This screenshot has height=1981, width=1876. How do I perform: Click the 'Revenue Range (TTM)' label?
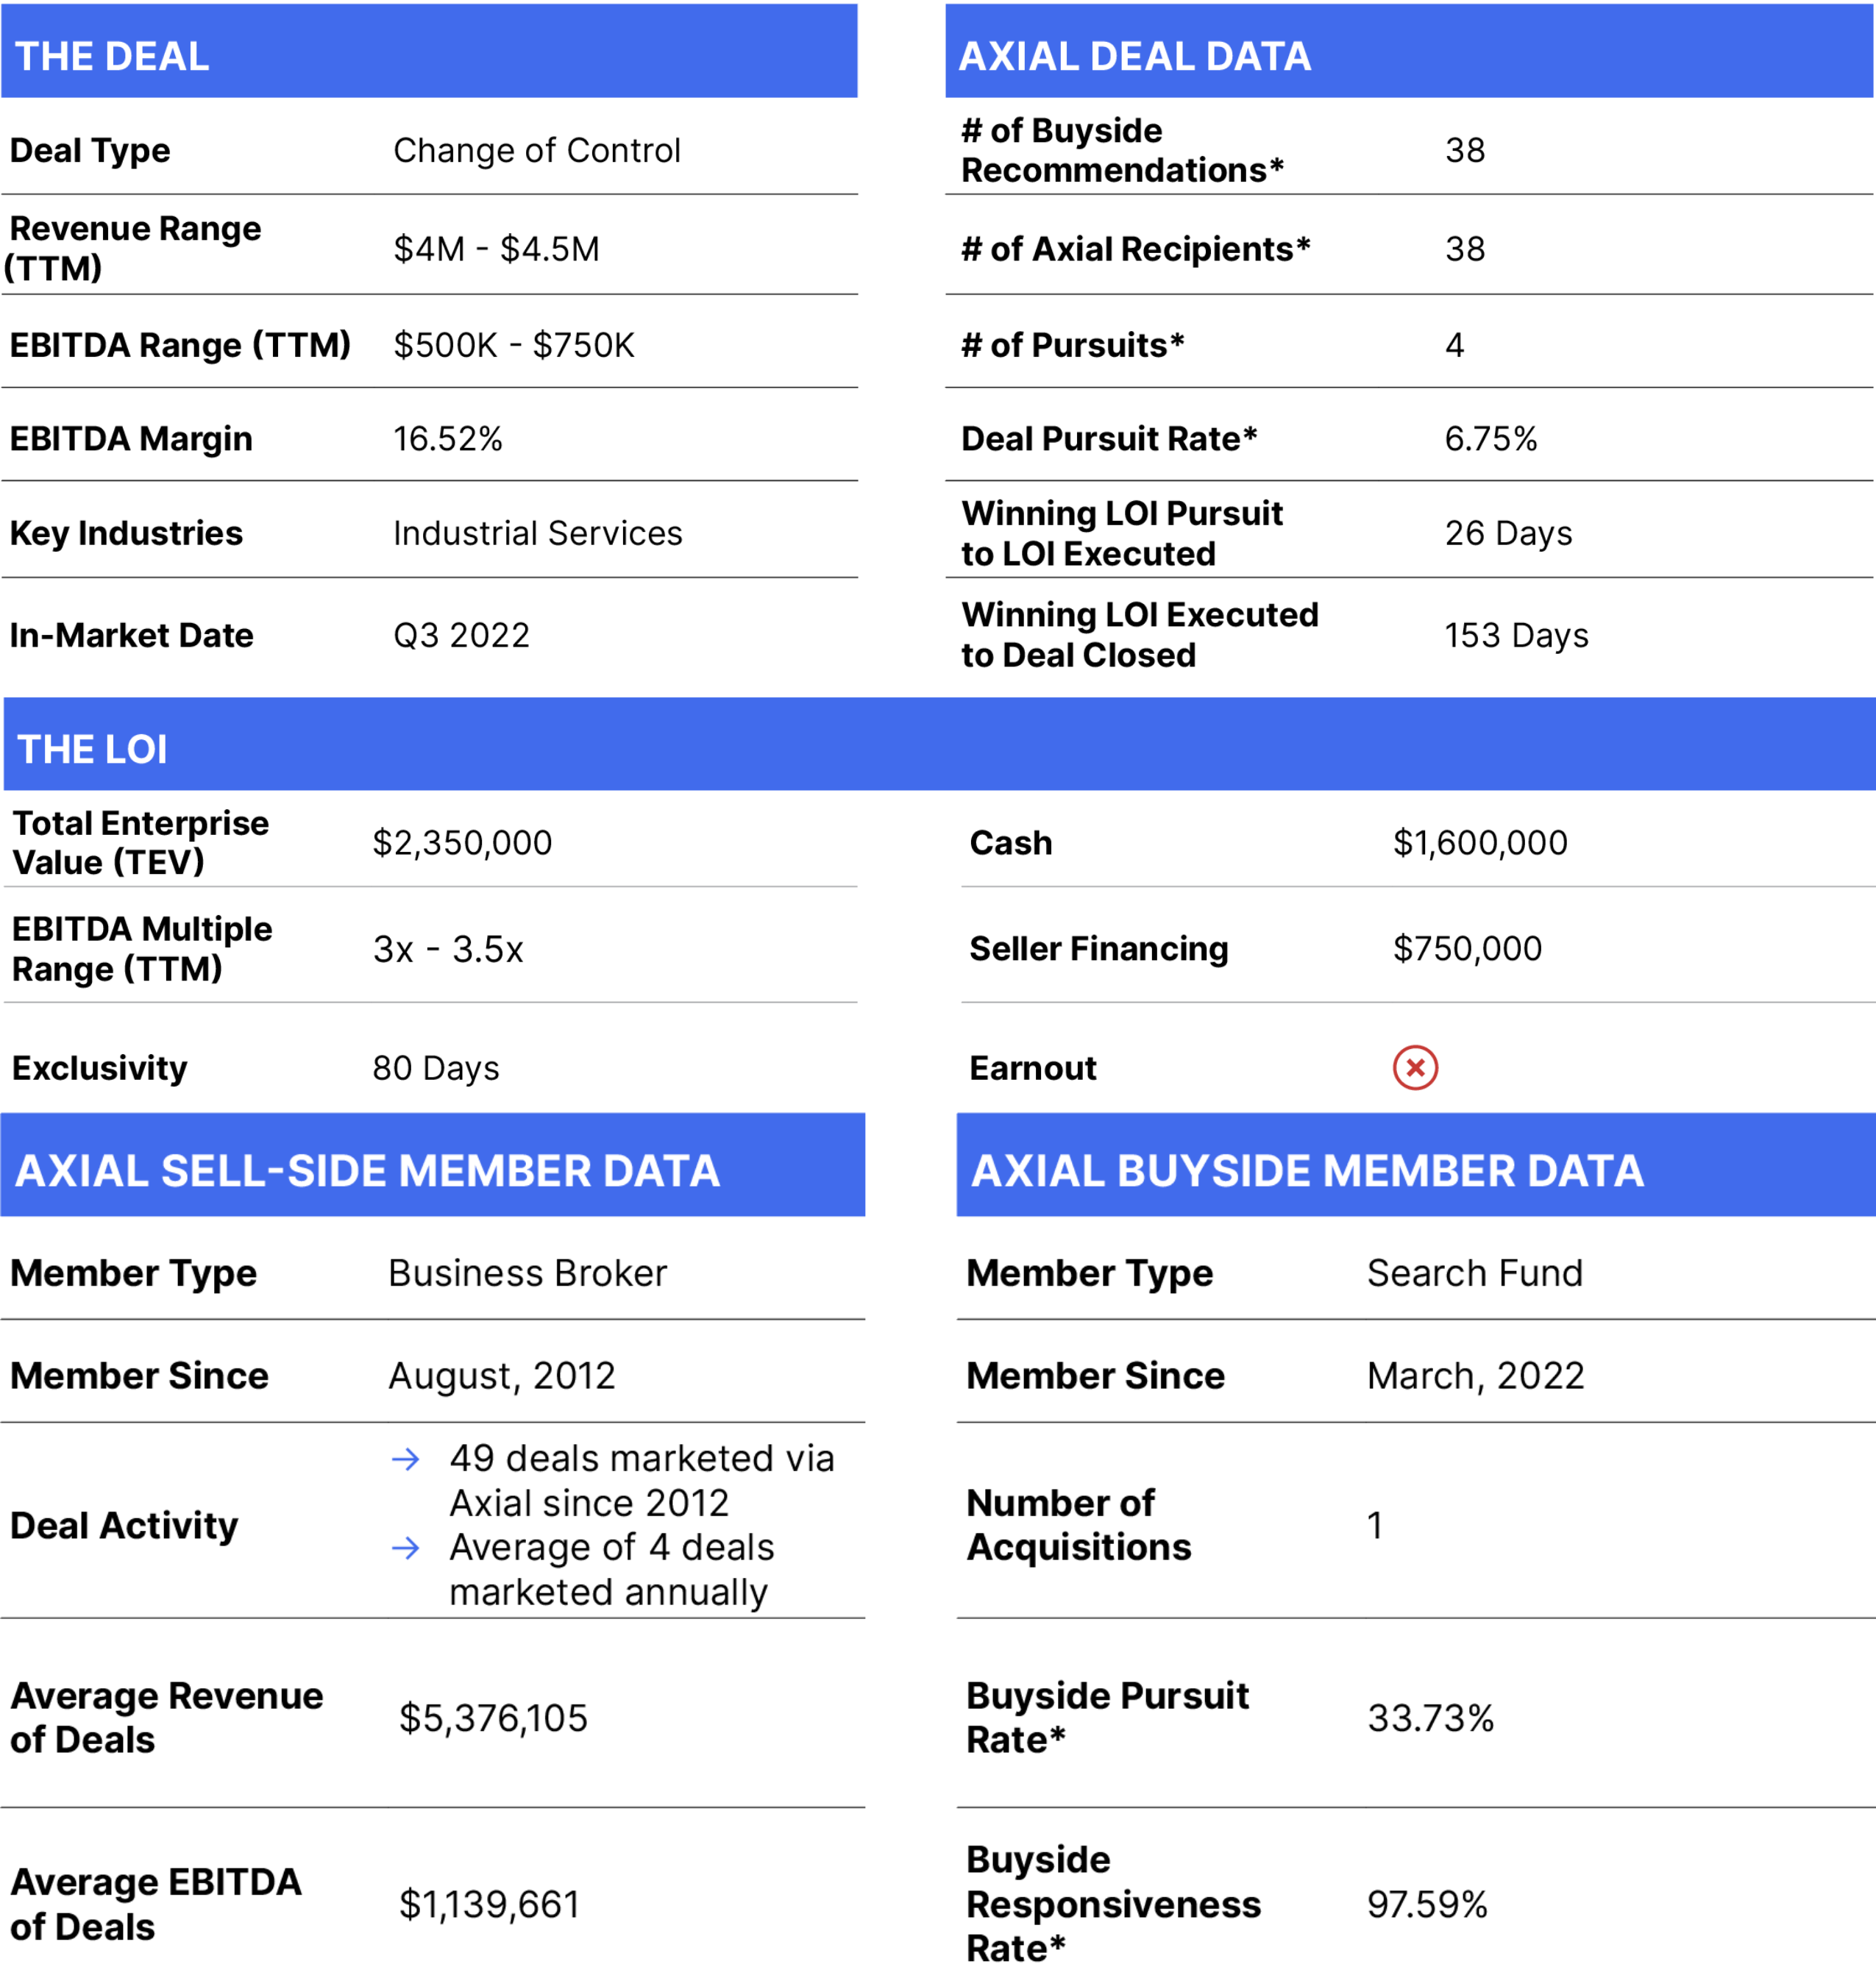pos(132,248)
